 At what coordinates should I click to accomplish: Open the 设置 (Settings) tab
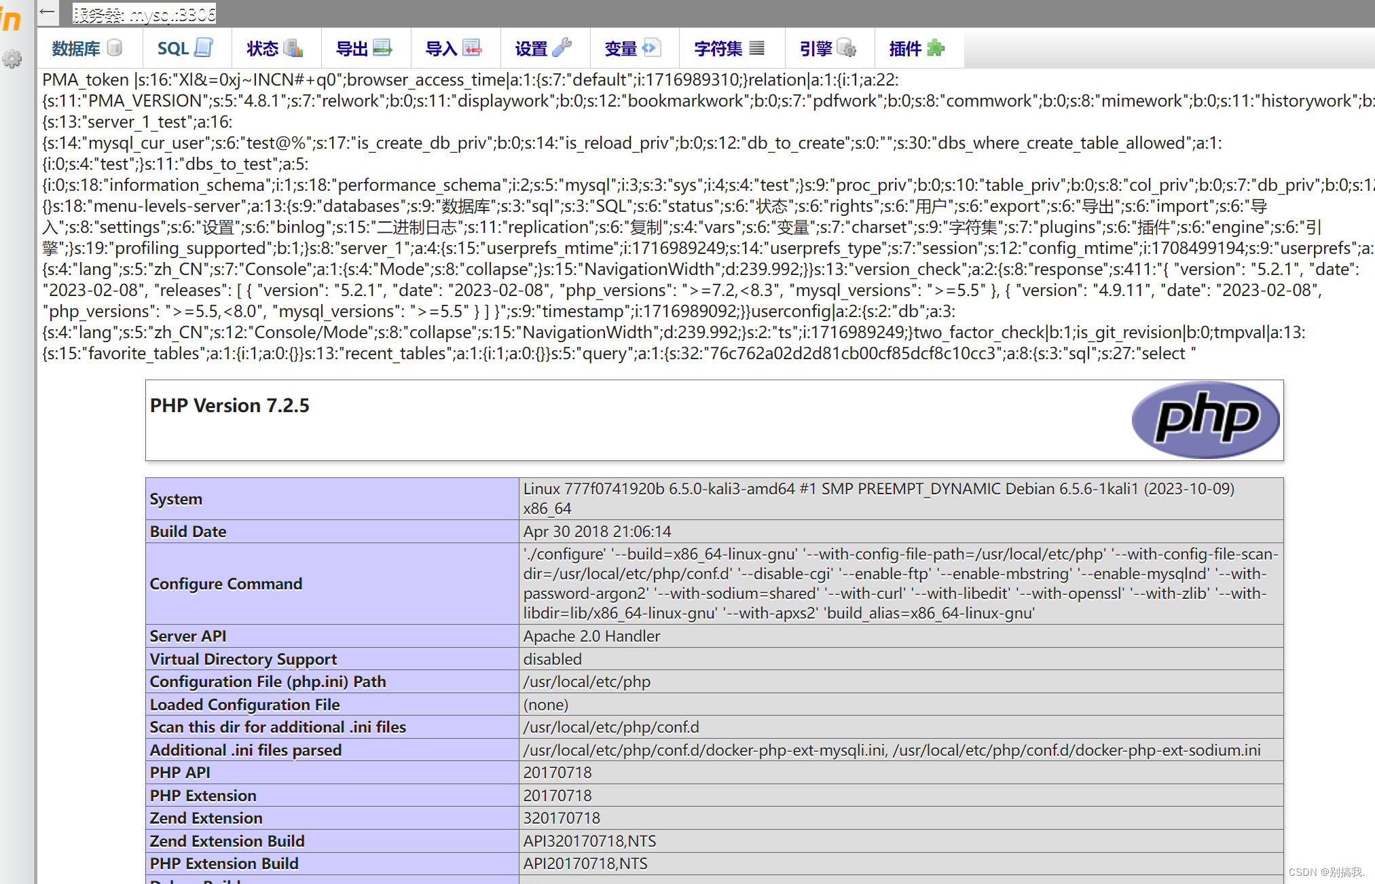(x=544, y=48)
